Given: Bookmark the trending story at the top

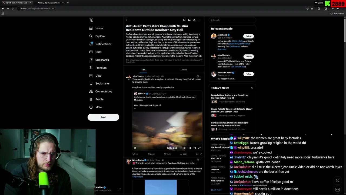Looking at the screenshot, I should tap(184, 20).
